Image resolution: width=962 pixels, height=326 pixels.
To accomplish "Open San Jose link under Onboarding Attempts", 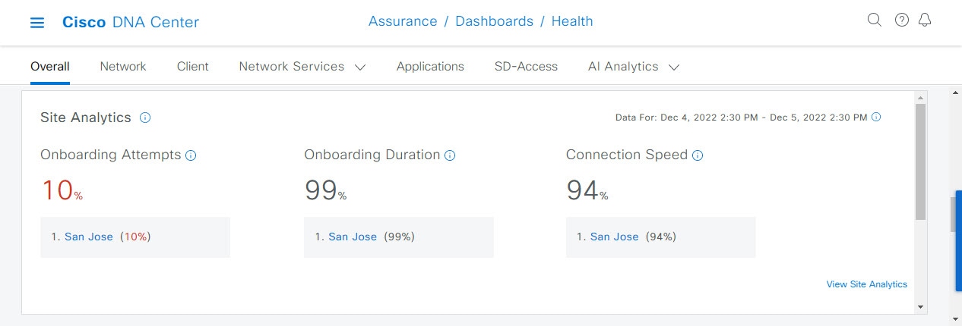I will click(89, 237).
